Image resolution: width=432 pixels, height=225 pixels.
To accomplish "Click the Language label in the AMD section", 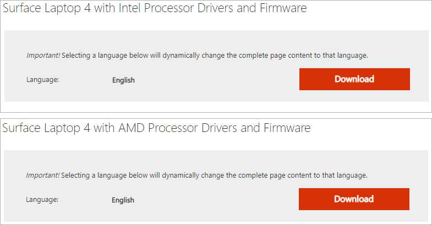I will (42, 200).
